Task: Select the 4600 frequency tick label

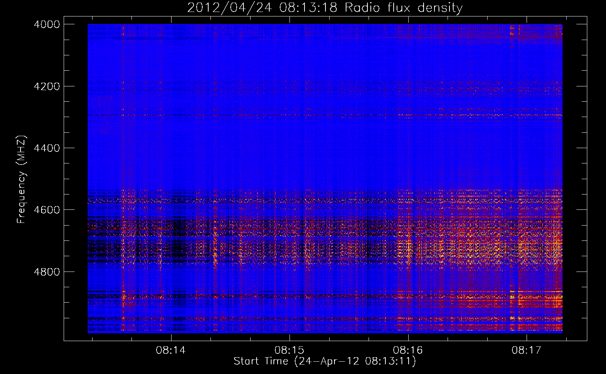Action: [47, 210]
